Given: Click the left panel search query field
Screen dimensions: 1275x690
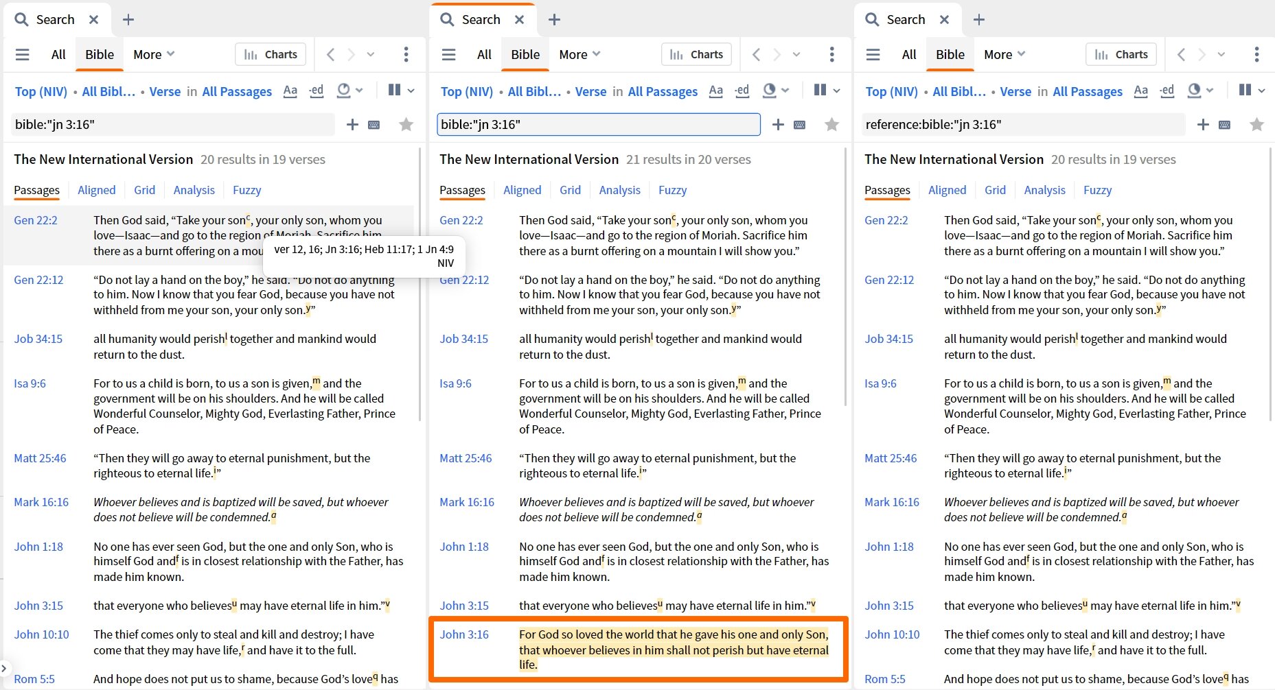Looking at the screenshot, I should 173,124.
